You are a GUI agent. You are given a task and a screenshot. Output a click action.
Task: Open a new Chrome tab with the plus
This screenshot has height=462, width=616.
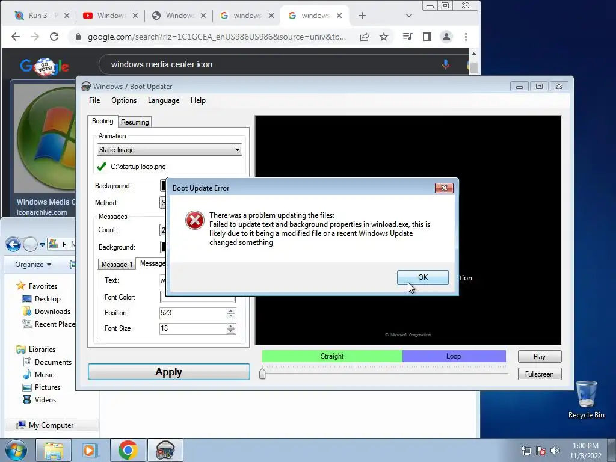coord(362,16)
